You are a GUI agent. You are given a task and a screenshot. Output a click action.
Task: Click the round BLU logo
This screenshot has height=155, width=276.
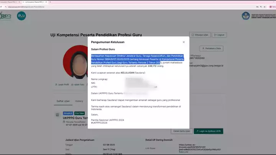tap(21, 16)
